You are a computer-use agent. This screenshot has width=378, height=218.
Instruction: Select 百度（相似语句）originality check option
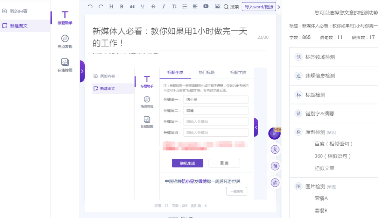coord(334,144)
